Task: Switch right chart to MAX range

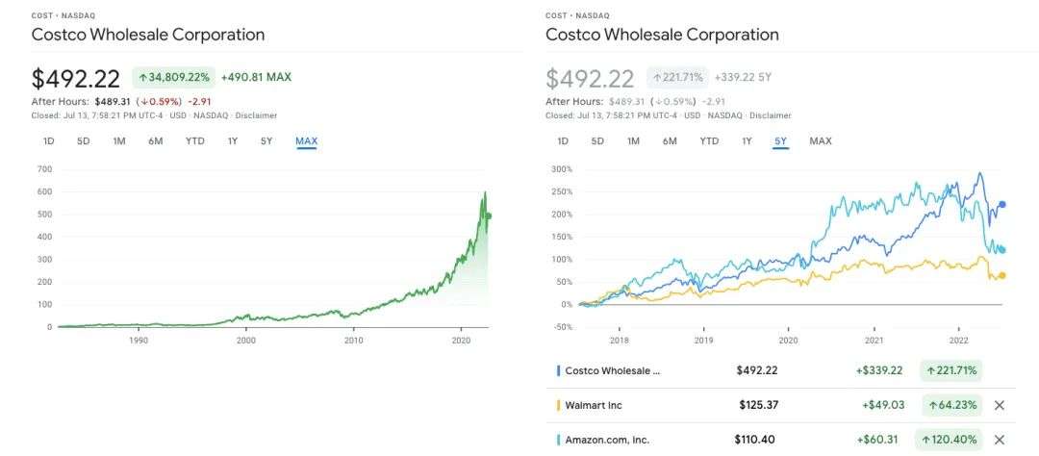Action: 821,141
